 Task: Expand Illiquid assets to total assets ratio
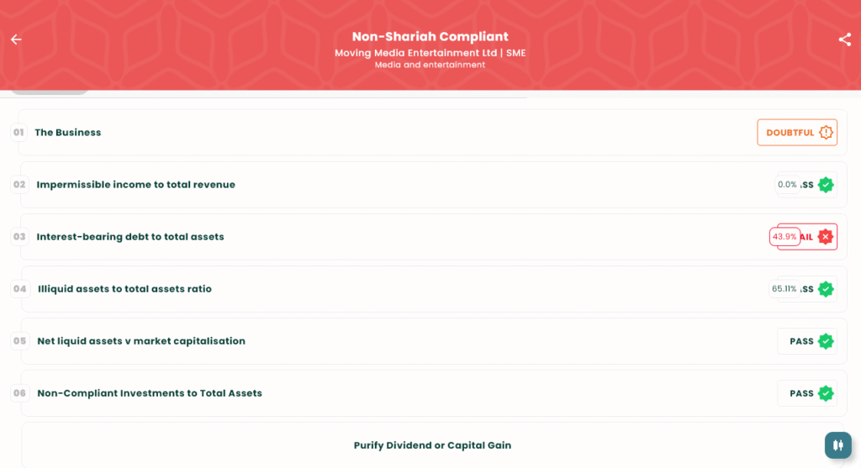[x=124, y=289]
